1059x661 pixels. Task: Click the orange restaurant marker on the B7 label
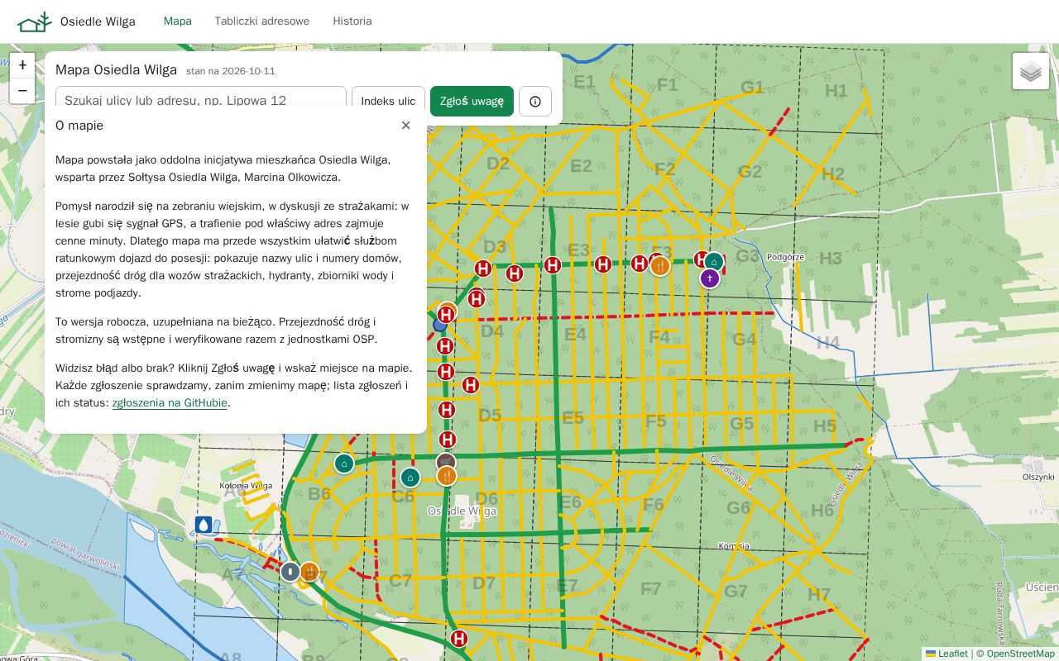click(309, 572)
